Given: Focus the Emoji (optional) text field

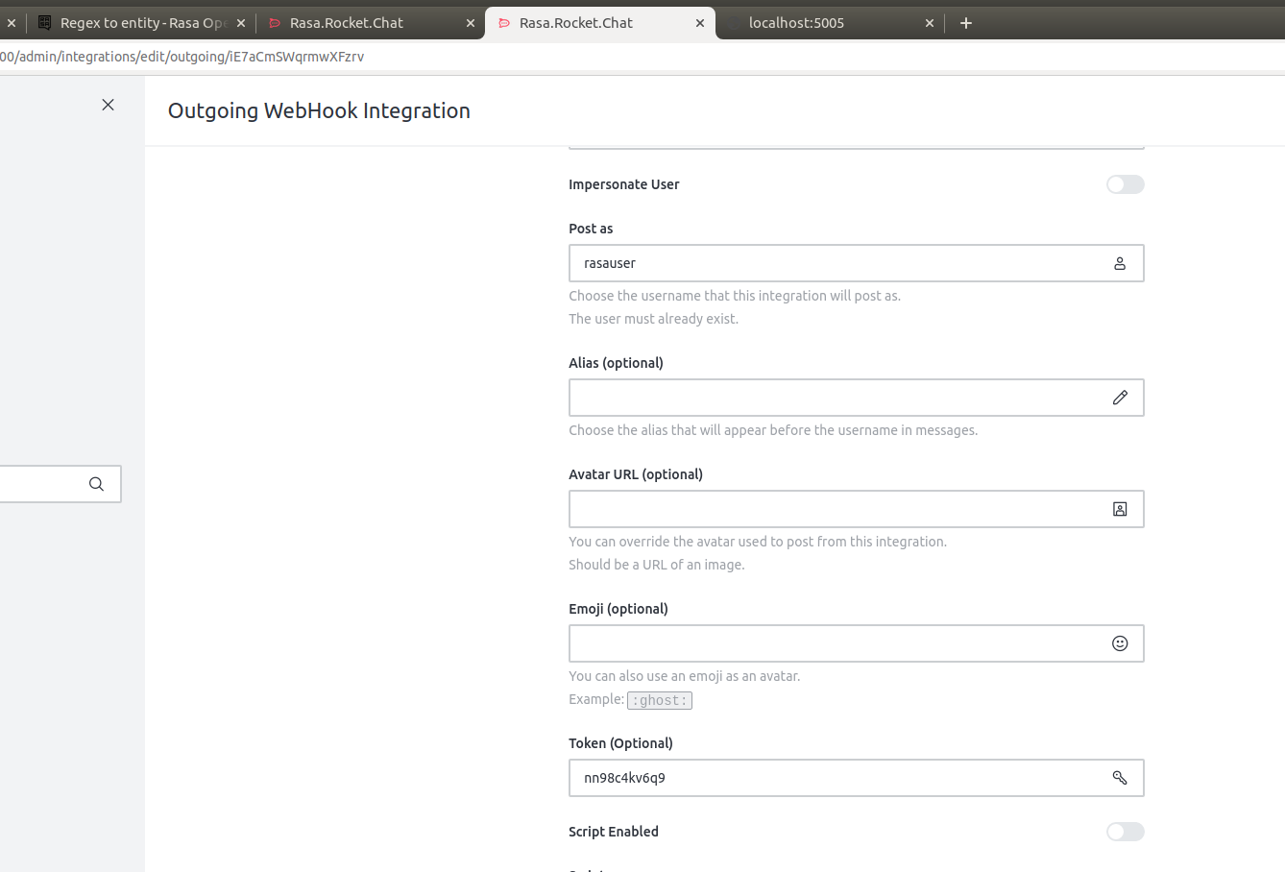Looking at the screenshot, I should (x=836, y=643).
